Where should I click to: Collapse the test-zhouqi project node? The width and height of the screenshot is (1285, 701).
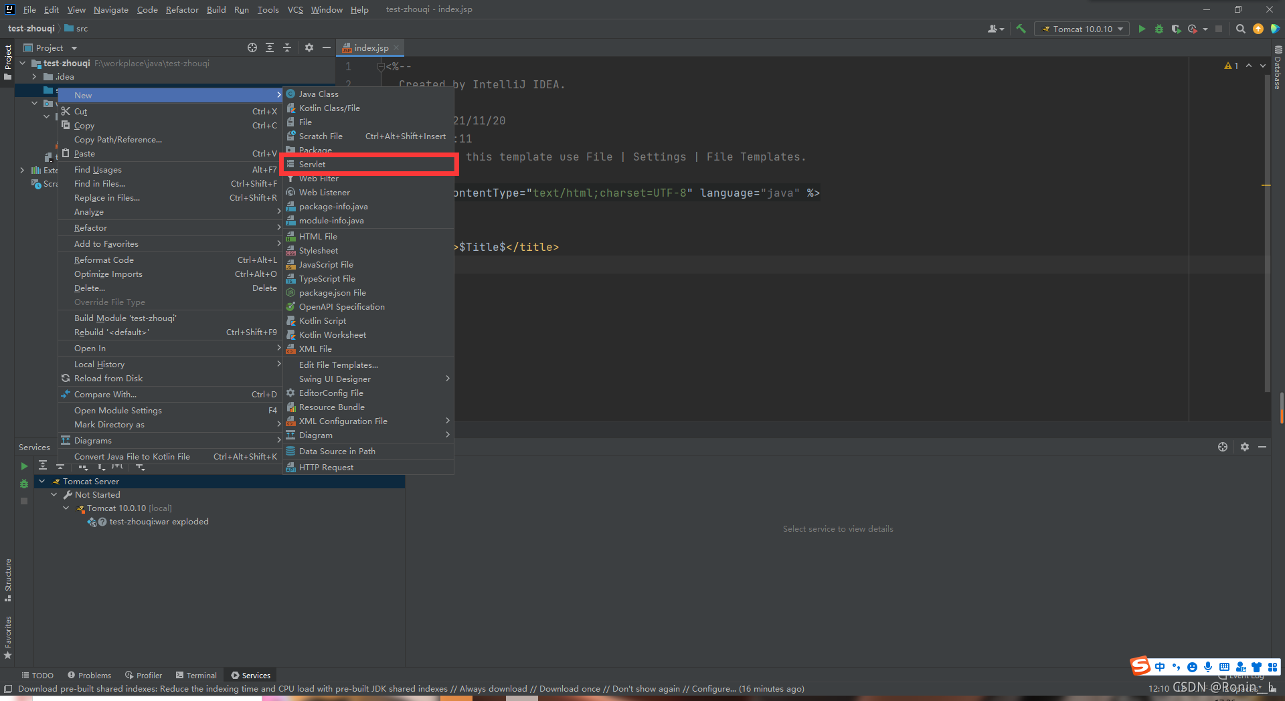point(23,63)
